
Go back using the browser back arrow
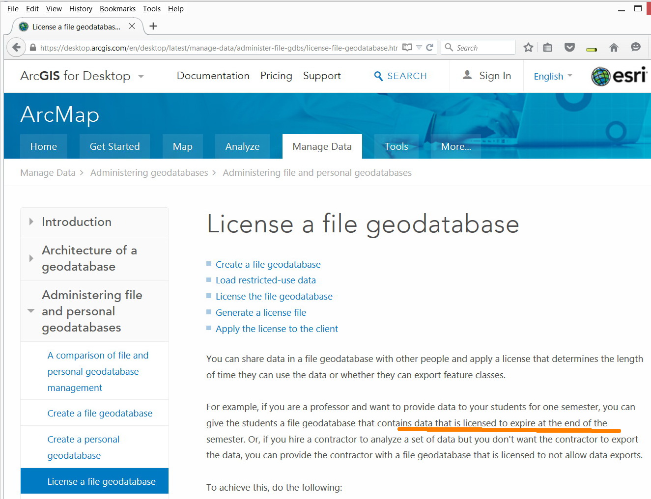click(17, 47)
